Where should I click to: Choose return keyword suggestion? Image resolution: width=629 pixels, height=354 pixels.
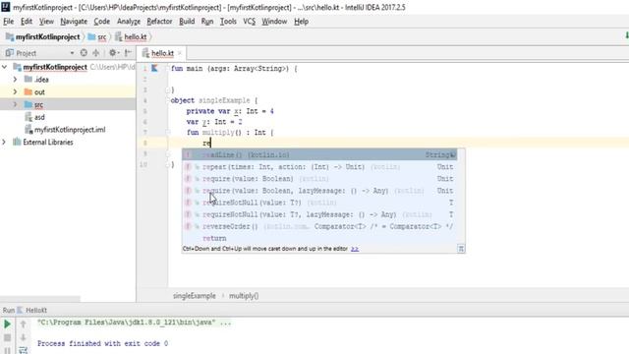pyautogui.click(x=319, y=238)
